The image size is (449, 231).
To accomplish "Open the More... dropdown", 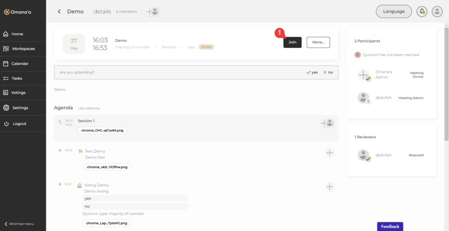I will click(318, 42).
